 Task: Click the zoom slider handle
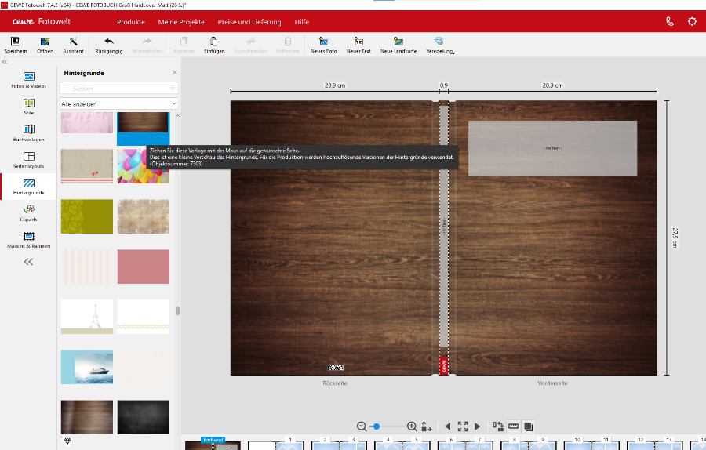coord(377,426)
